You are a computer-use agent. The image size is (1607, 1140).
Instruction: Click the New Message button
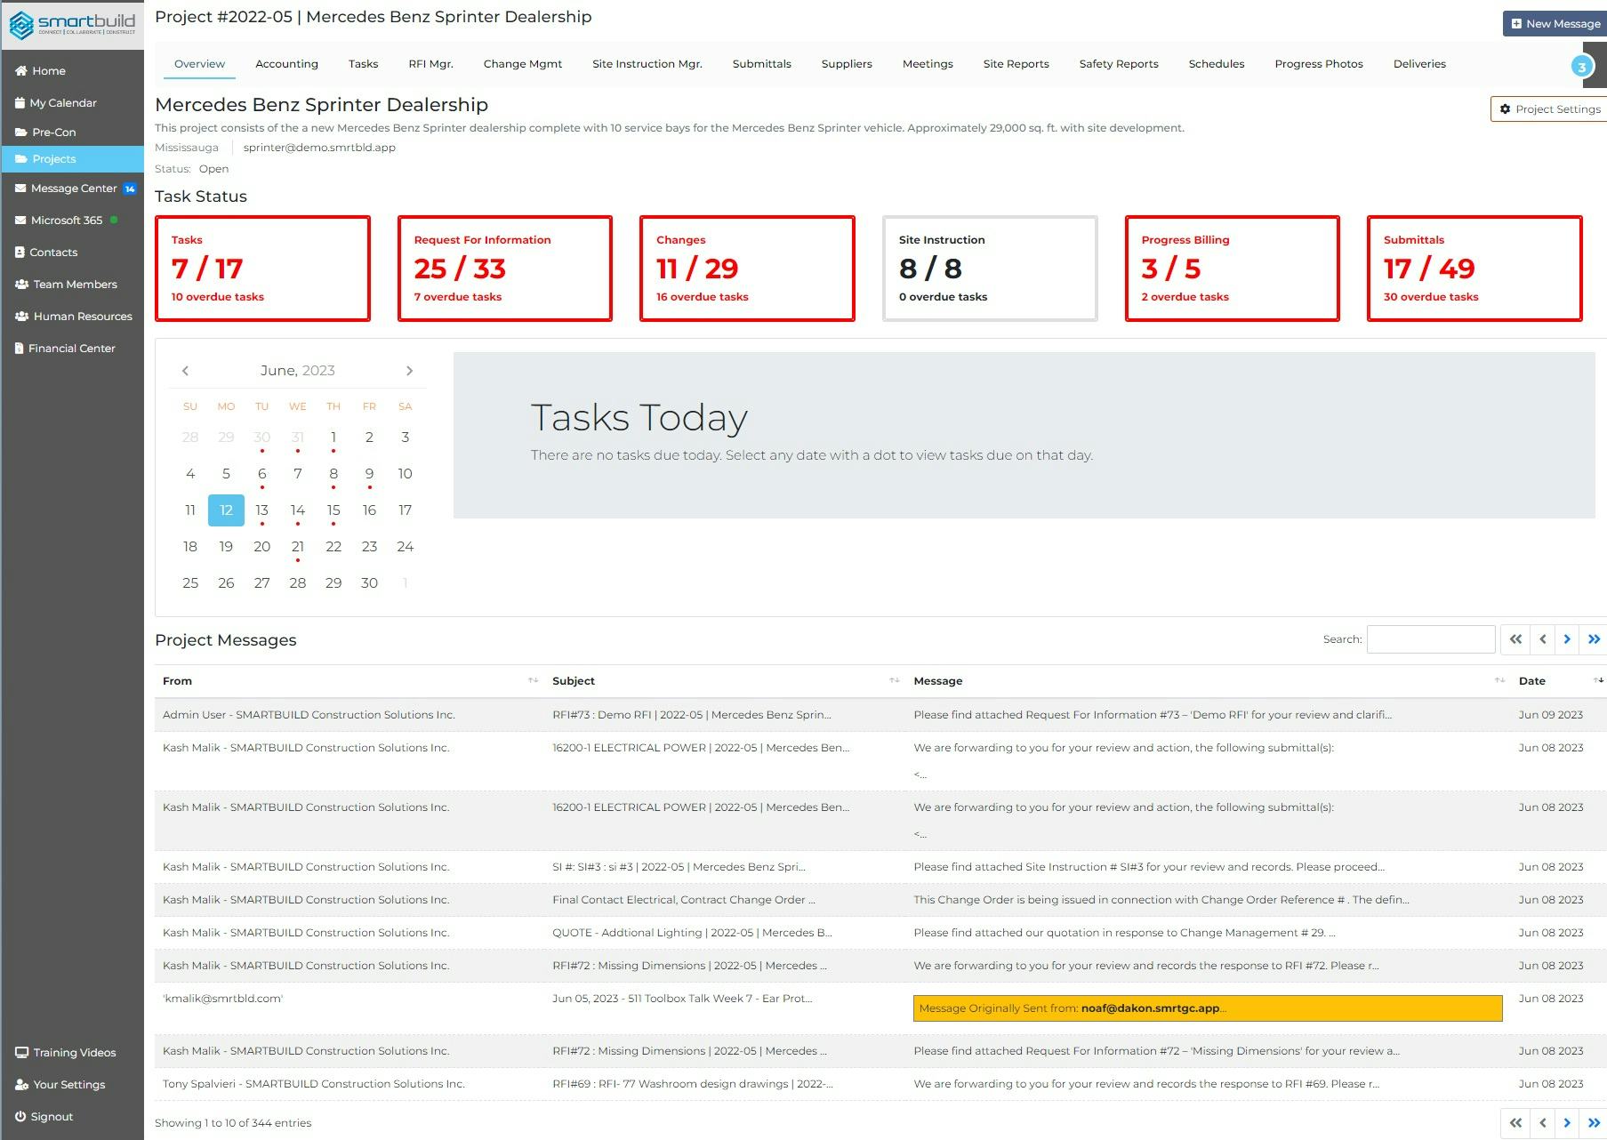coord(1554,23)
